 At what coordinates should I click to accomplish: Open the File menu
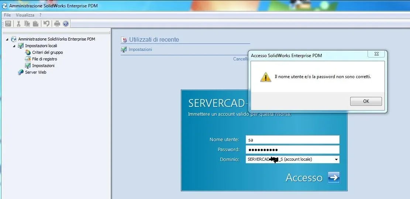(7, 15)
